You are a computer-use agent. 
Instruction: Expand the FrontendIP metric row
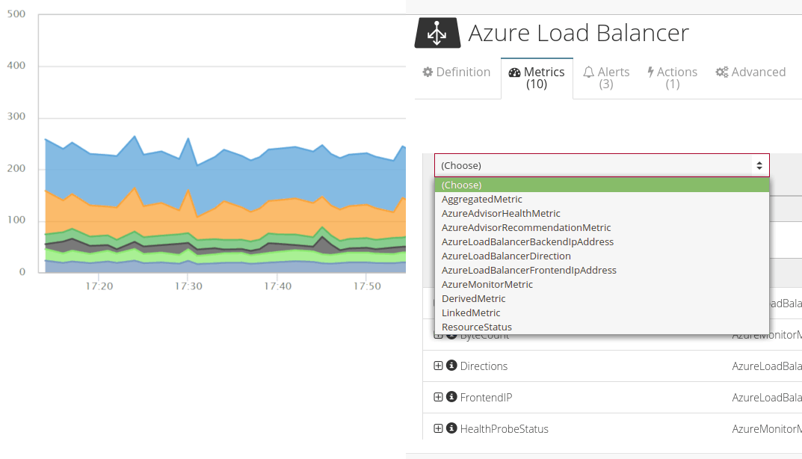point(438,397)
